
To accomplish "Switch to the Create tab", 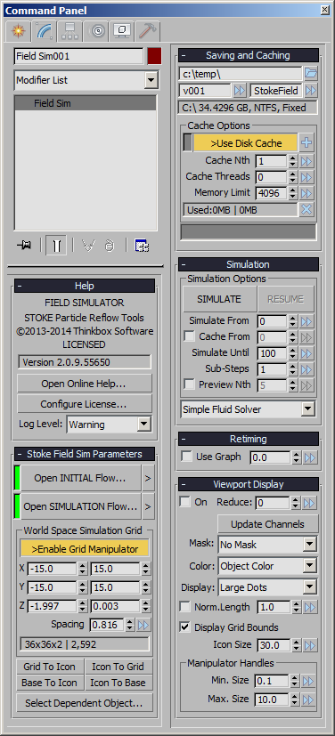I will pos(19,31).
